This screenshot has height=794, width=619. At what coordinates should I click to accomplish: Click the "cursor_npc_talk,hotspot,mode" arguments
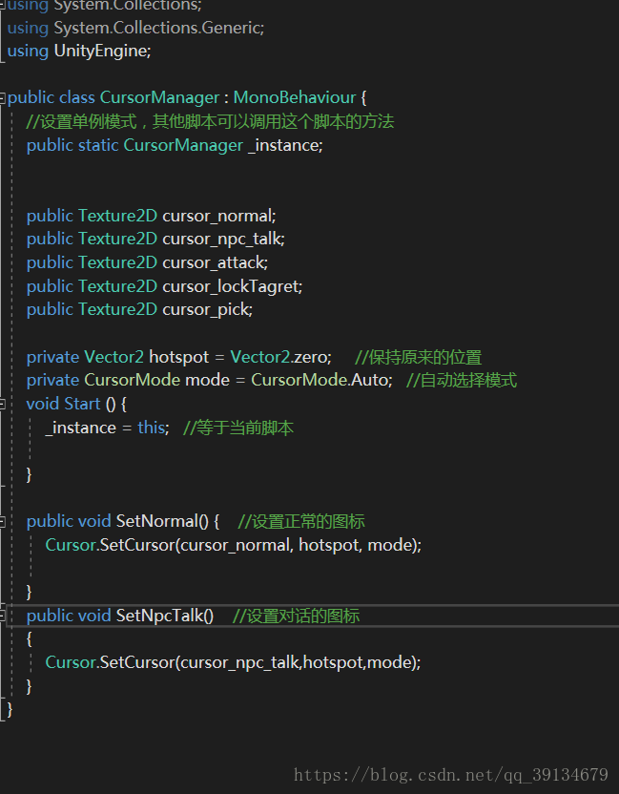click(297, 663)
